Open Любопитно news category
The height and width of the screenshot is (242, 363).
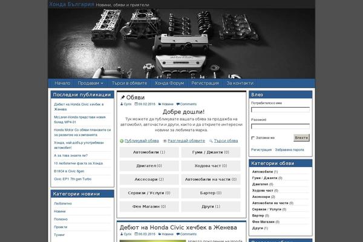pyautogui.click(x=63, y=203)
